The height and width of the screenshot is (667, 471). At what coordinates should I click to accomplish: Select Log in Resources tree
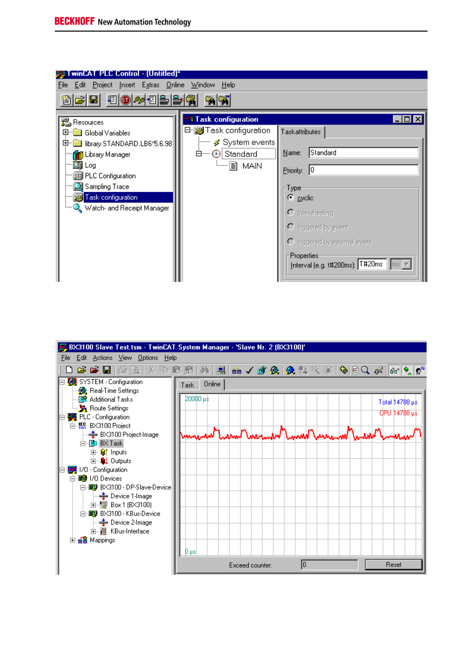[90, 165]
